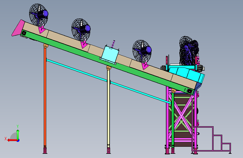
Task: Click the red X axis arrow of the triad
Action: coord(12,140)
